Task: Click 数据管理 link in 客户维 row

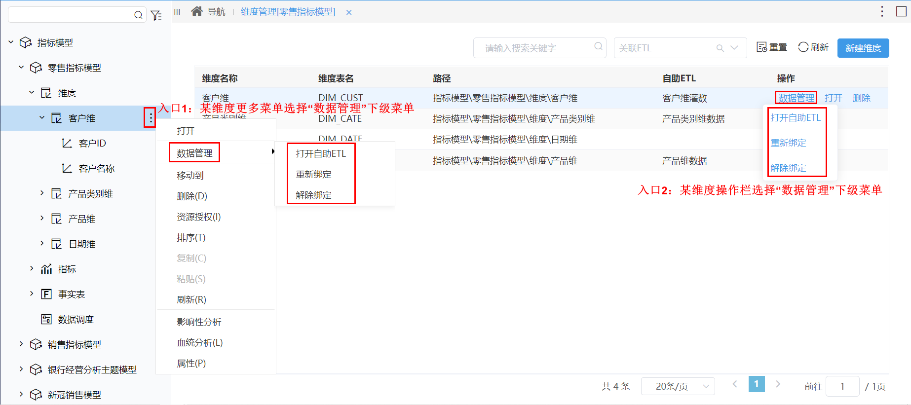Action: (796, 98)
